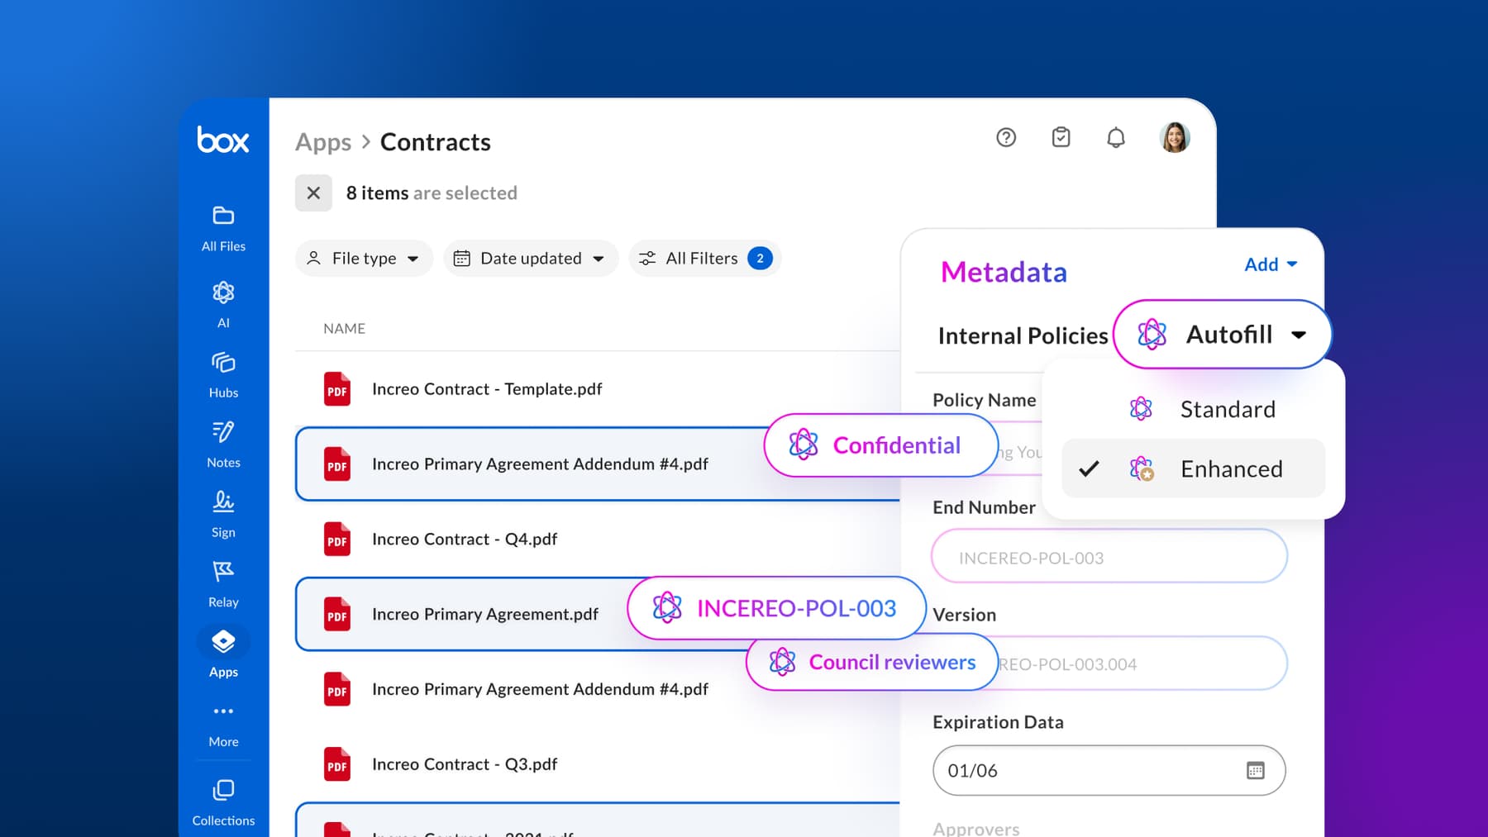Open the calendar picker in Expiration Data

tap(1256, 770)
